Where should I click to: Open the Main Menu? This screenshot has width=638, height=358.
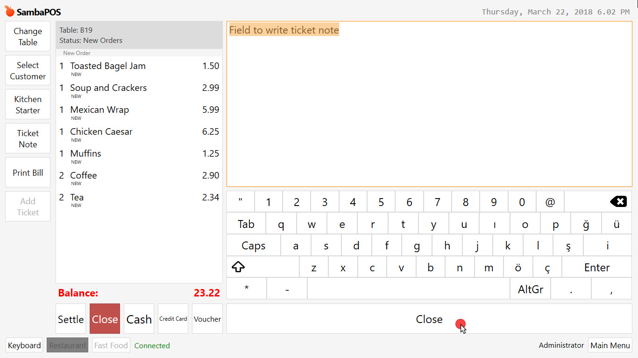tap(610, 345)
